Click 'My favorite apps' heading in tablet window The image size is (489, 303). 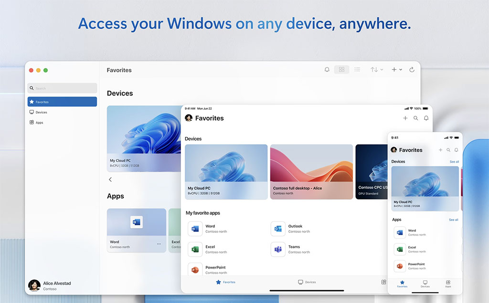click(x=202, y=213)
